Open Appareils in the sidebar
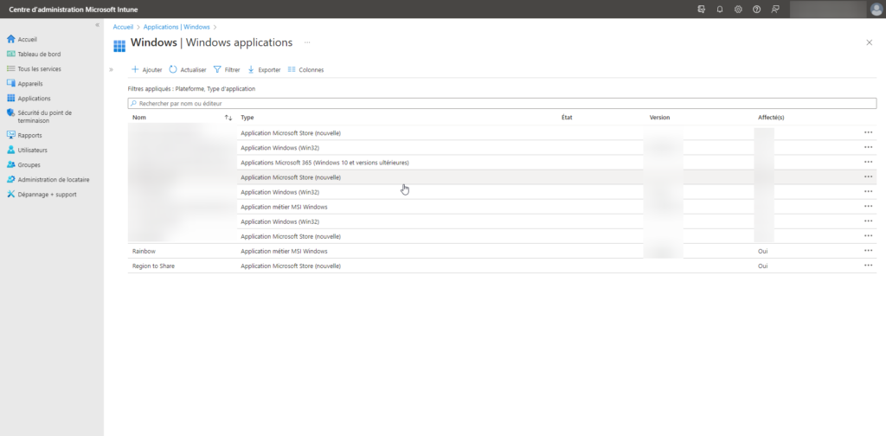Viewport: 886px width, 436px height. (29, 84)
